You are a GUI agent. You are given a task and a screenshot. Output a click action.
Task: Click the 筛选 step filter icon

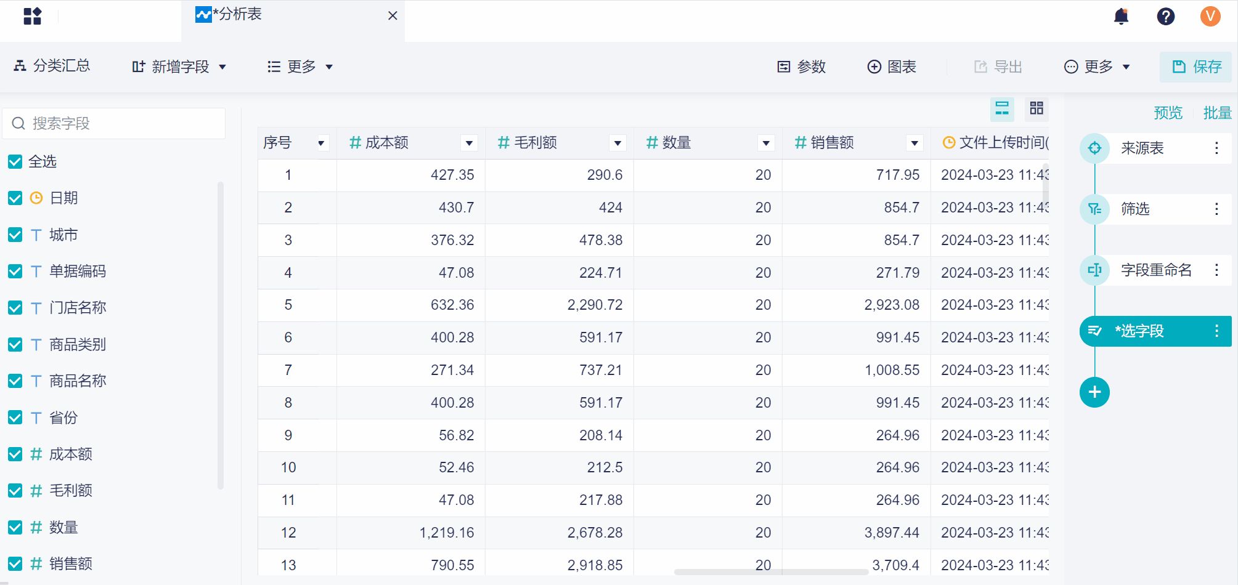click(x=1094, y=209)
